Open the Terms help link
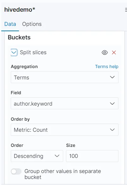The height and width of the screenshot is (185, 127). point(107,66)
